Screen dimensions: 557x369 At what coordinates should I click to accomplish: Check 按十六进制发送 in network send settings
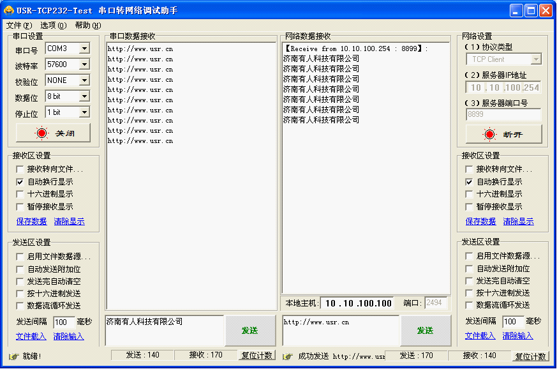tap(468, 293)
